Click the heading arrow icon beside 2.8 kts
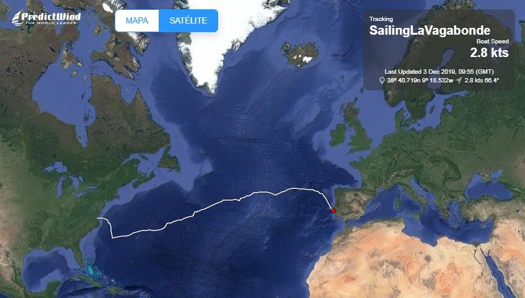Viewport: 525px width, 298px height. [459, 81]
